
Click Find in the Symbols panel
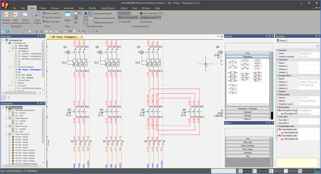click(x=248, y=53)
